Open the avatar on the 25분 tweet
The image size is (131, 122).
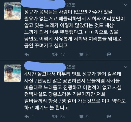[x=13, y=73]
